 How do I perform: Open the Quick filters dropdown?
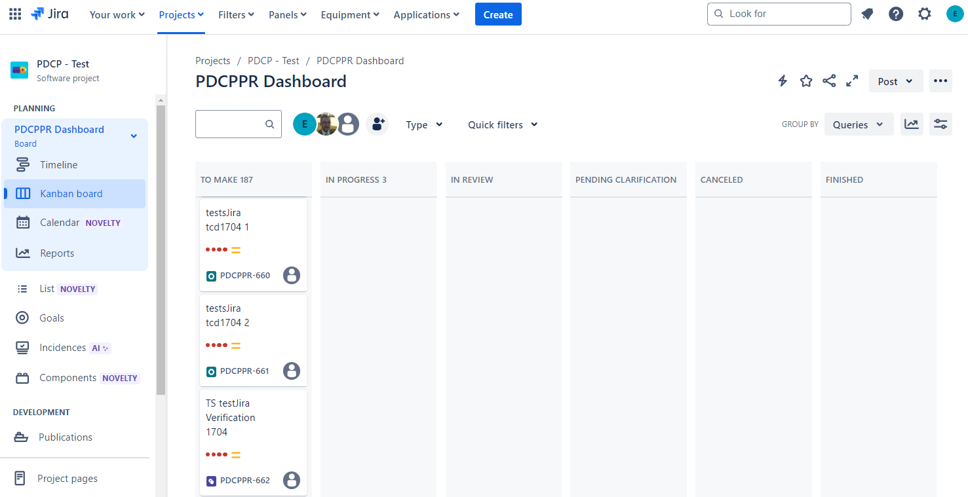pyautogui.click(x=502, y=124)
